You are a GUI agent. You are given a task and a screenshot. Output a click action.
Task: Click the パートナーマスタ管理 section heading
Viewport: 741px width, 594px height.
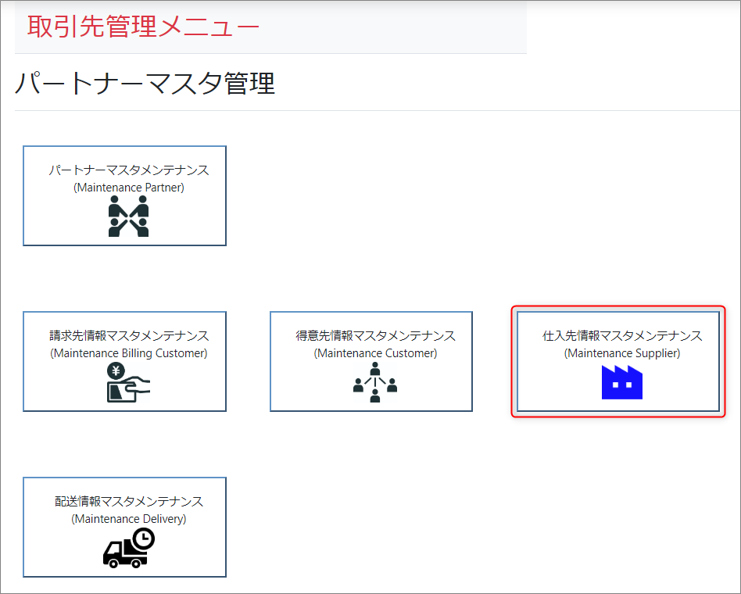point(145,83)
